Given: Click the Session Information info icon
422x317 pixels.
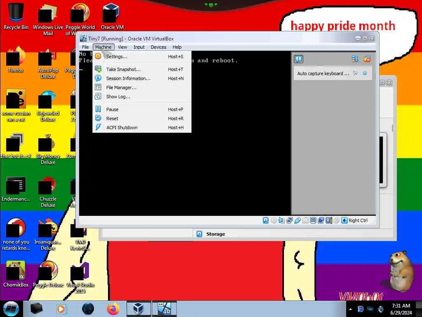Looking at the screenshot, I should click(98, 78).
